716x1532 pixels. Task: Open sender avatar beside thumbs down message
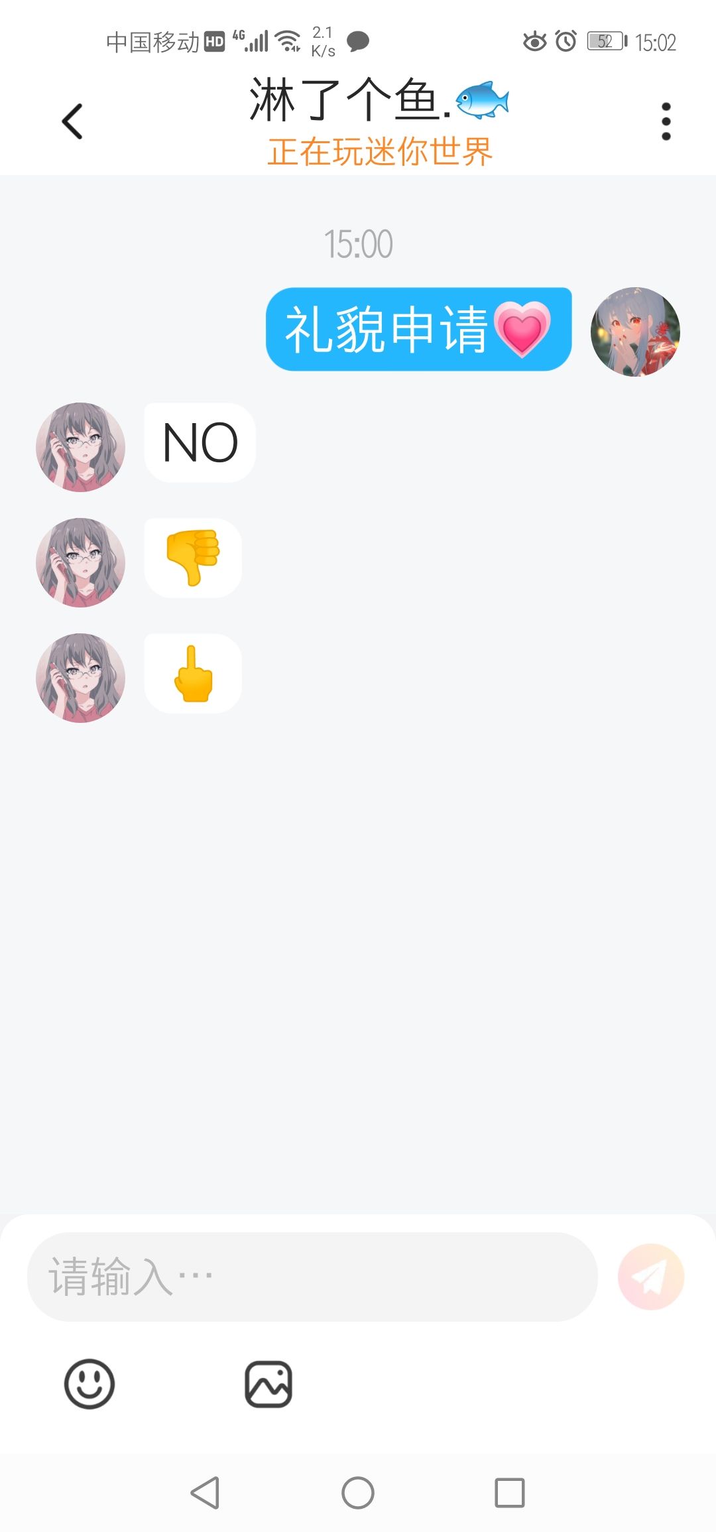click(80, 562)
